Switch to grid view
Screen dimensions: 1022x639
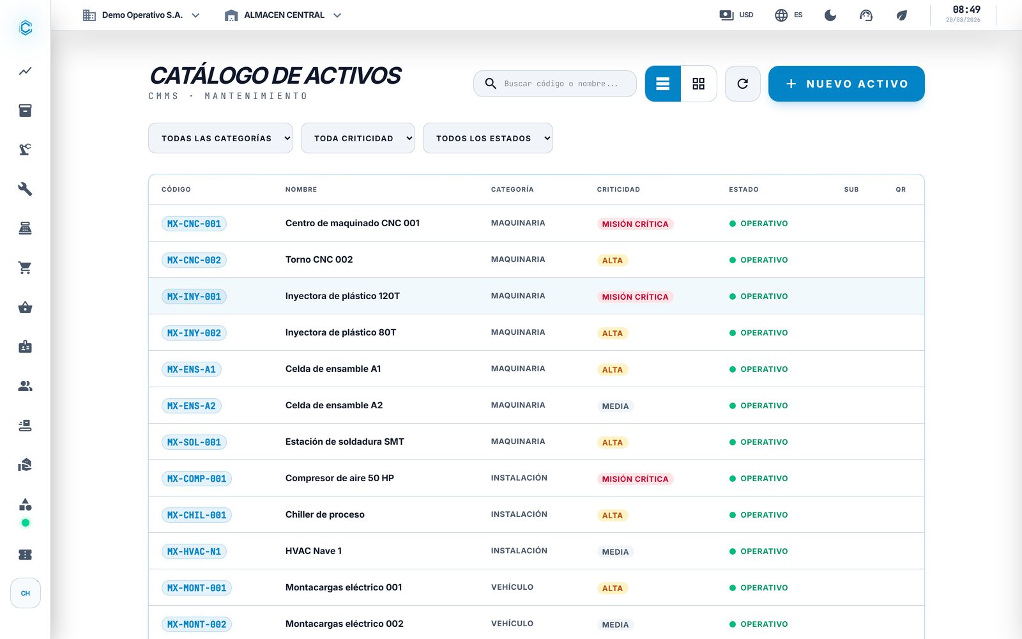coord(699,84)
